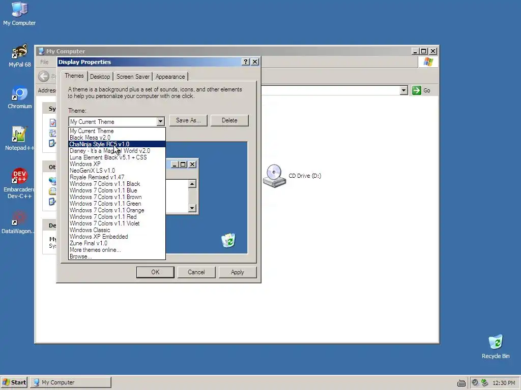
Task: Expand address bar dropdown arrow
Action: (403, 90)
